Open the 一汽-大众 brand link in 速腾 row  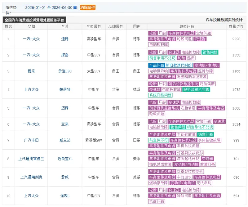point(31,39)
